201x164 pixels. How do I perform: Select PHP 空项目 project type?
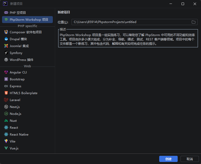coord(27,13)
